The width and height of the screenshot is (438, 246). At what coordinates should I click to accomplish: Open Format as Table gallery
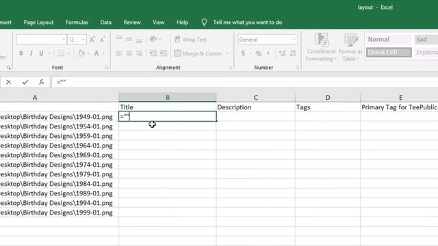(x=350, y=47)
